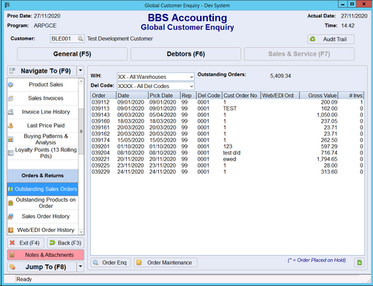The height and width of the screenshot is (286, 373).
Task: Click the navigation list scroll down arrow
Action: [x=81, y=232]
